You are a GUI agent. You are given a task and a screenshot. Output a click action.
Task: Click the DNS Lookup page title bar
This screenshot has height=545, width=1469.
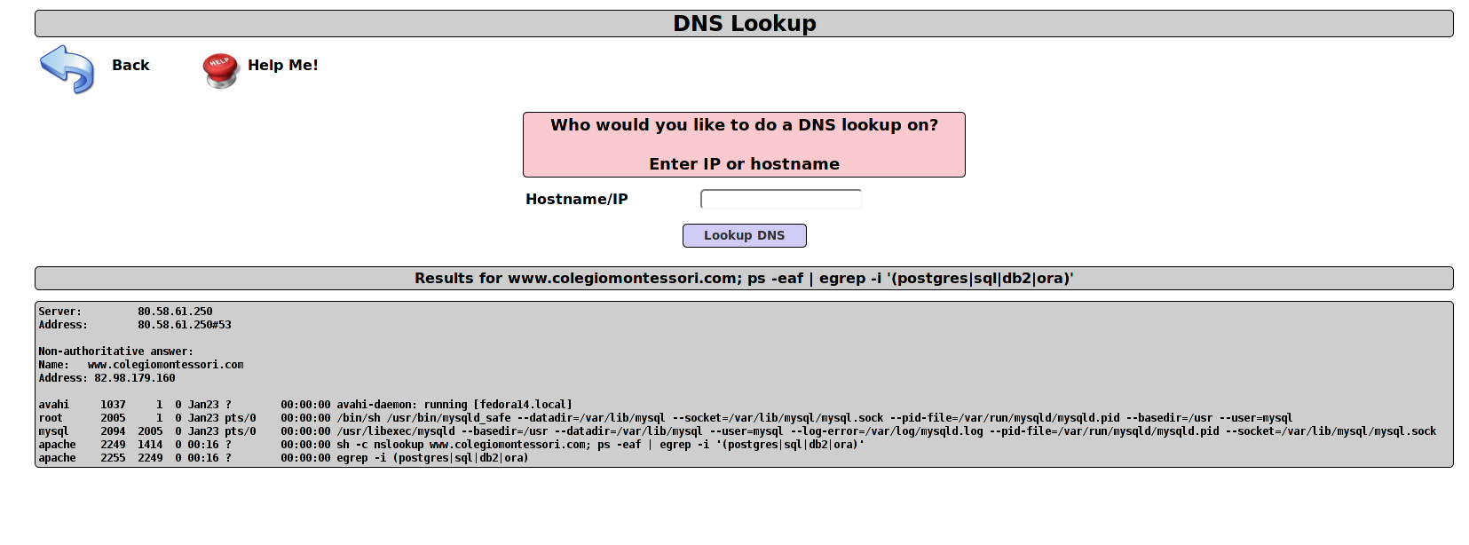click(744, 24)
